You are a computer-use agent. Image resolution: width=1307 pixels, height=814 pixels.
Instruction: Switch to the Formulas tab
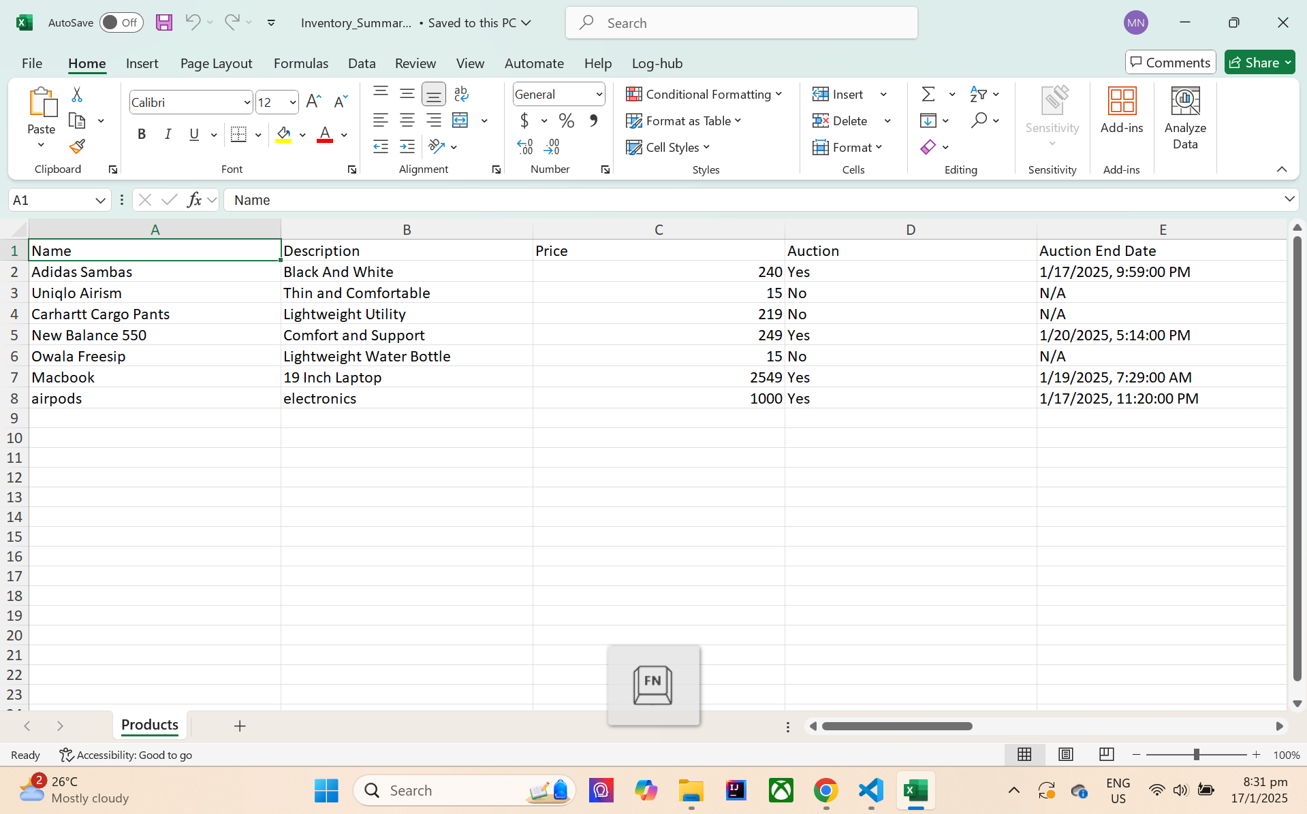301,63
